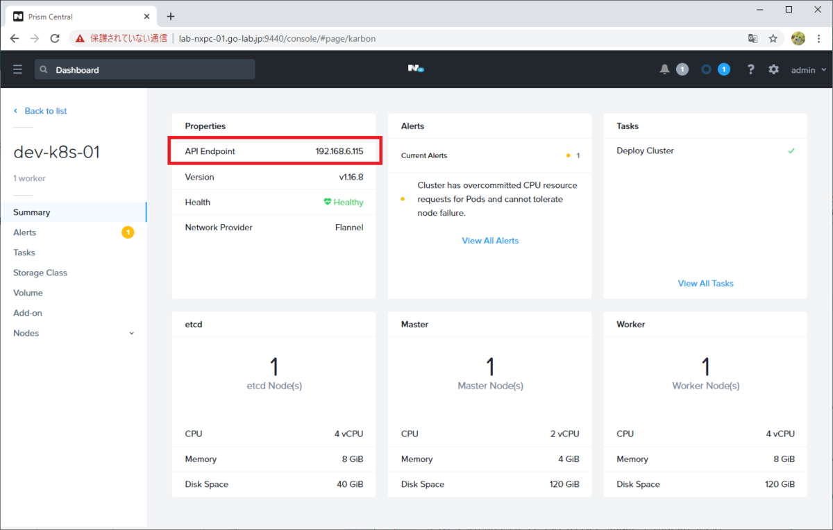The width and height of the screenshot is (833, 530).
Task: Click the Master Node(s) count
Action: 490,366
